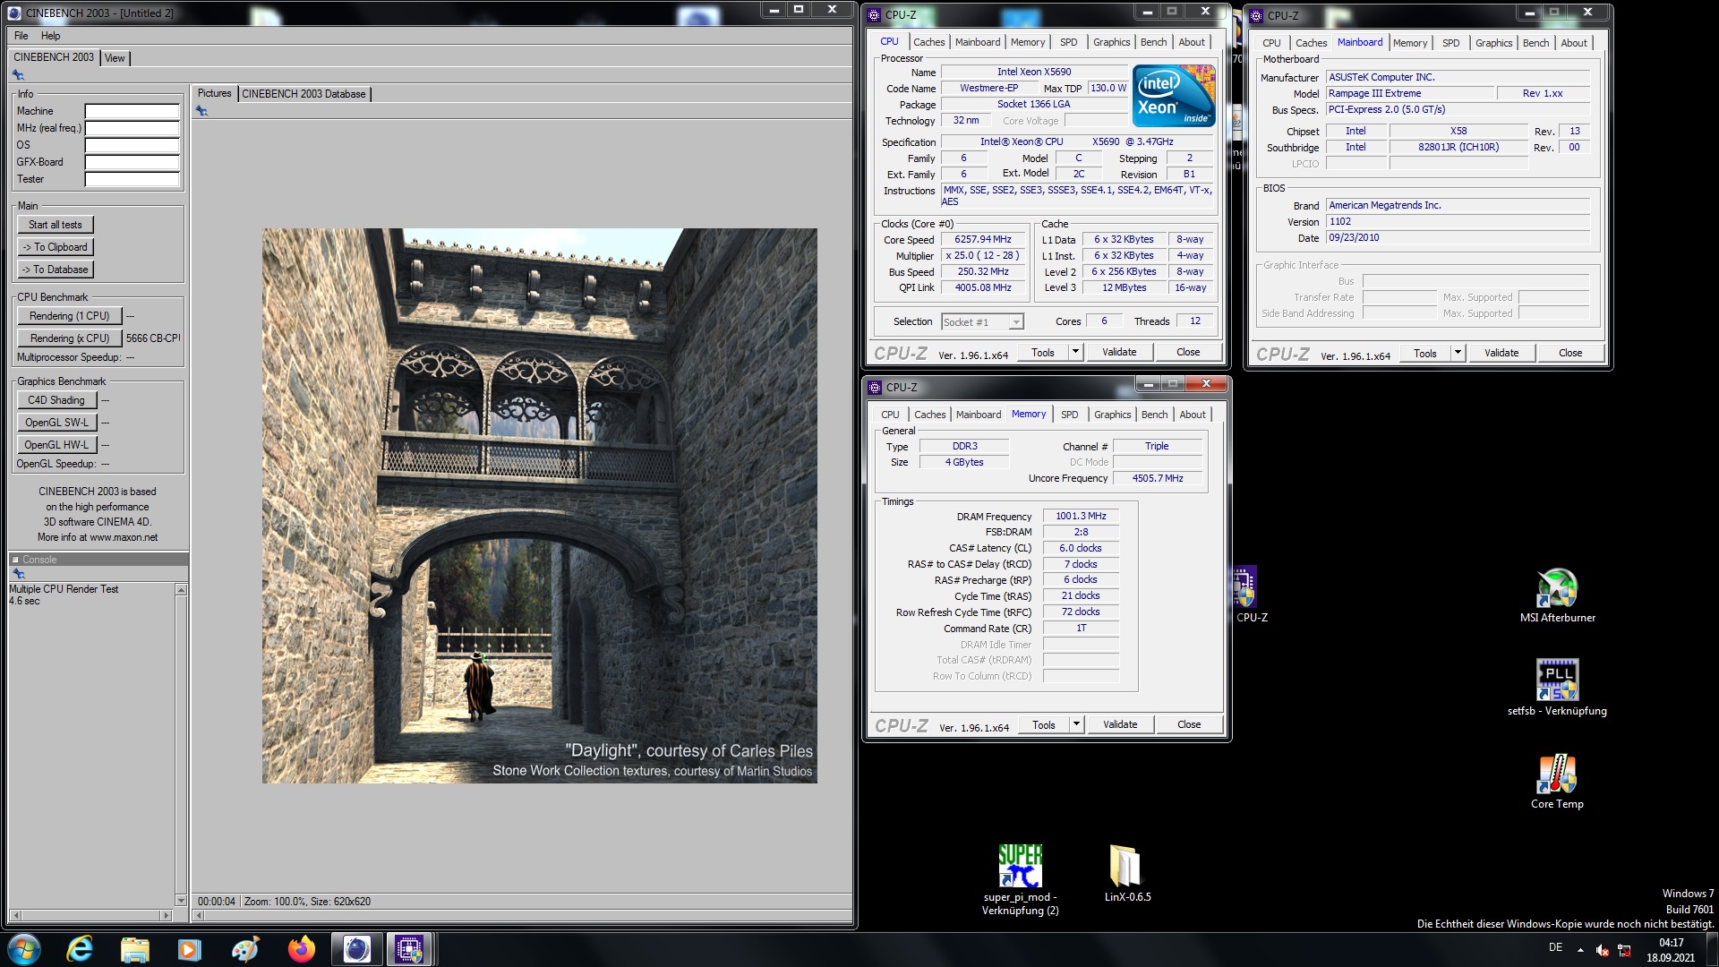
Task: Select the Caches tab in CPU-Z CPU window
Action: click(x=928, y=42)
